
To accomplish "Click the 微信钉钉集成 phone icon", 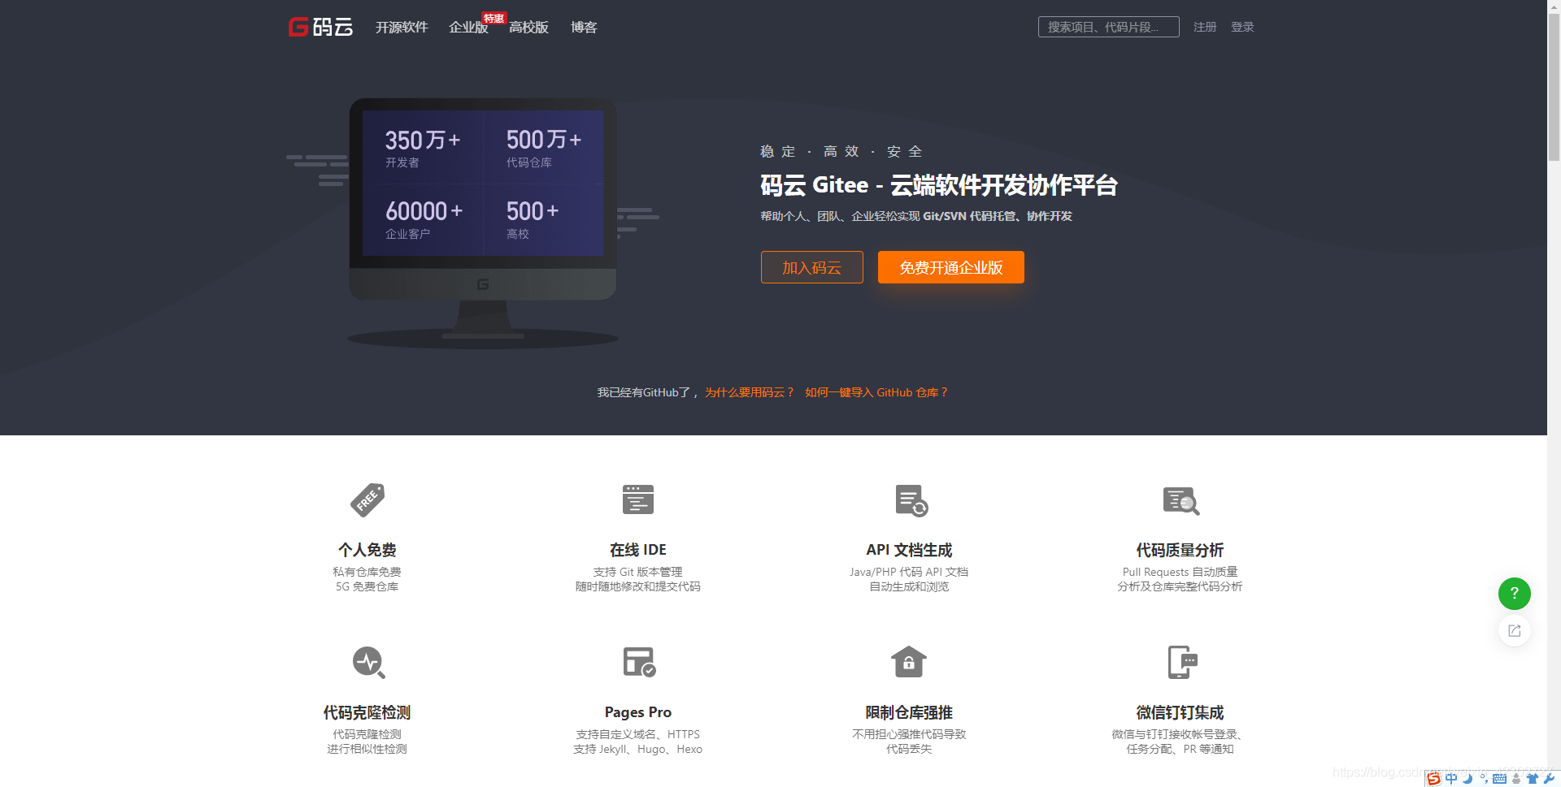I will tap(1182, 662).
